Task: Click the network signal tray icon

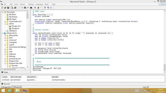Action: click(151, 91)
